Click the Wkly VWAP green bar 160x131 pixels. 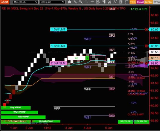point(19,112)
